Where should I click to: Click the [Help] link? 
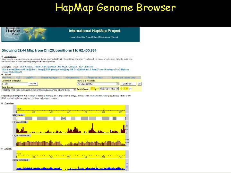click(12, 72)
